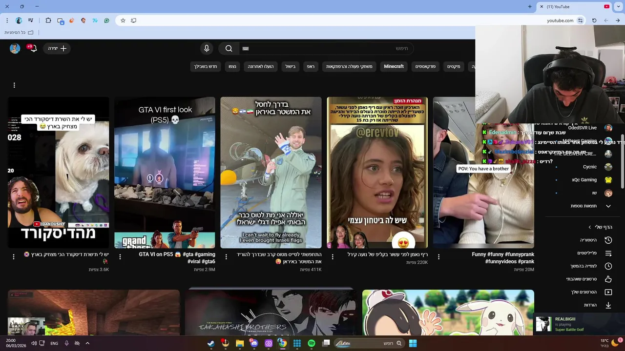The width and height of the screenshot is (625, 351).
Task: Open YouTube account avatar menu
Action: [15, 48]
